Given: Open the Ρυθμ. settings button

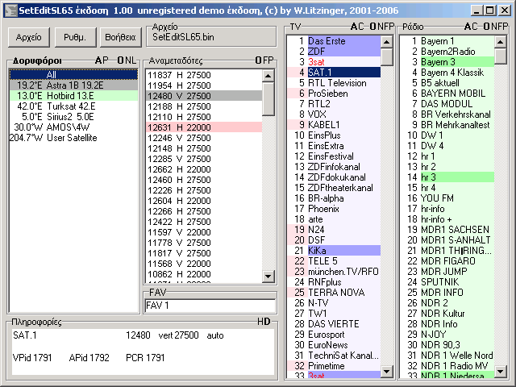Looking at the screenshot, I should click(75, 37).
